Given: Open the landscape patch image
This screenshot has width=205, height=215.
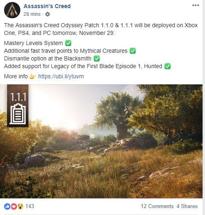Looking at the screenshot, I should (101, 141).
